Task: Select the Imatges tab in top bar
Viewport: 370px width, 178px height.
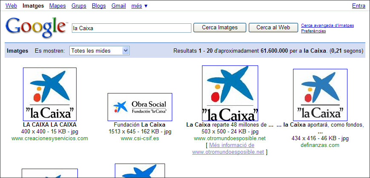Action: coord(33,6)
